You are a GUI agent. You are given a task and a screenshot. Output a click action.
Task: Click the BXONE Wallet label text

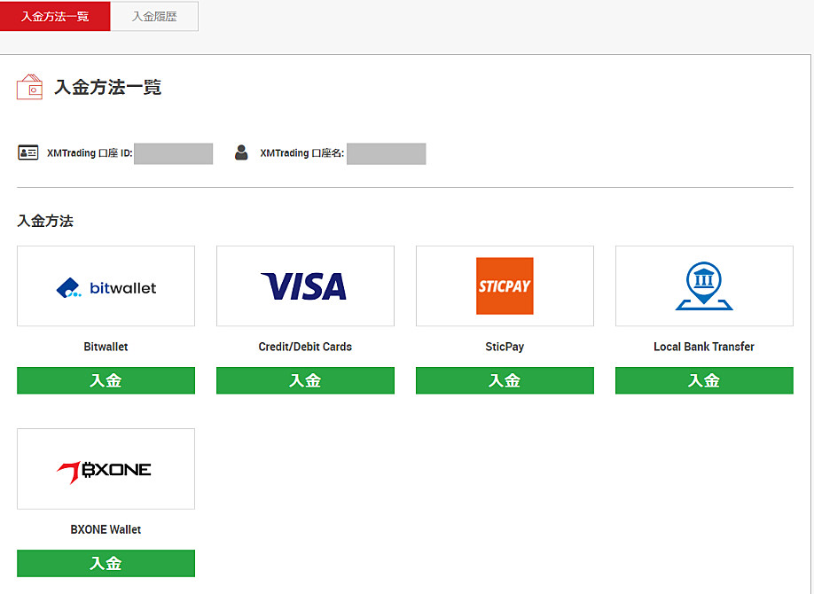(106, 529)
